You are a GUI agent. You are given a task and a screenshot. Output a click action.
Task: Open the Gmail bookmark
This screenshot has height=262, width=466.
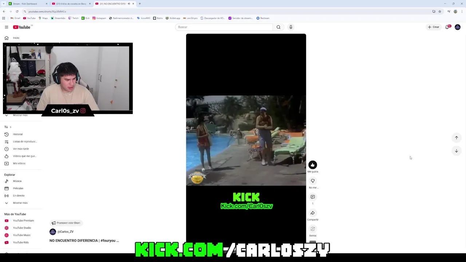tap(15, 18)
